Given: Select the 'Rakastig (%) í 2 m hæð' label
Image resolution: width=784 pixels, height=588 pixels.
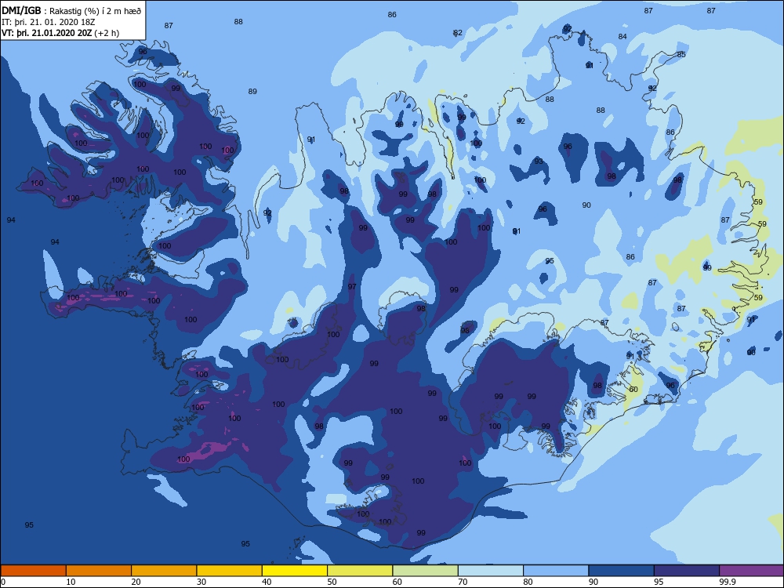Looking at the screenshot, I should (96, 11).
